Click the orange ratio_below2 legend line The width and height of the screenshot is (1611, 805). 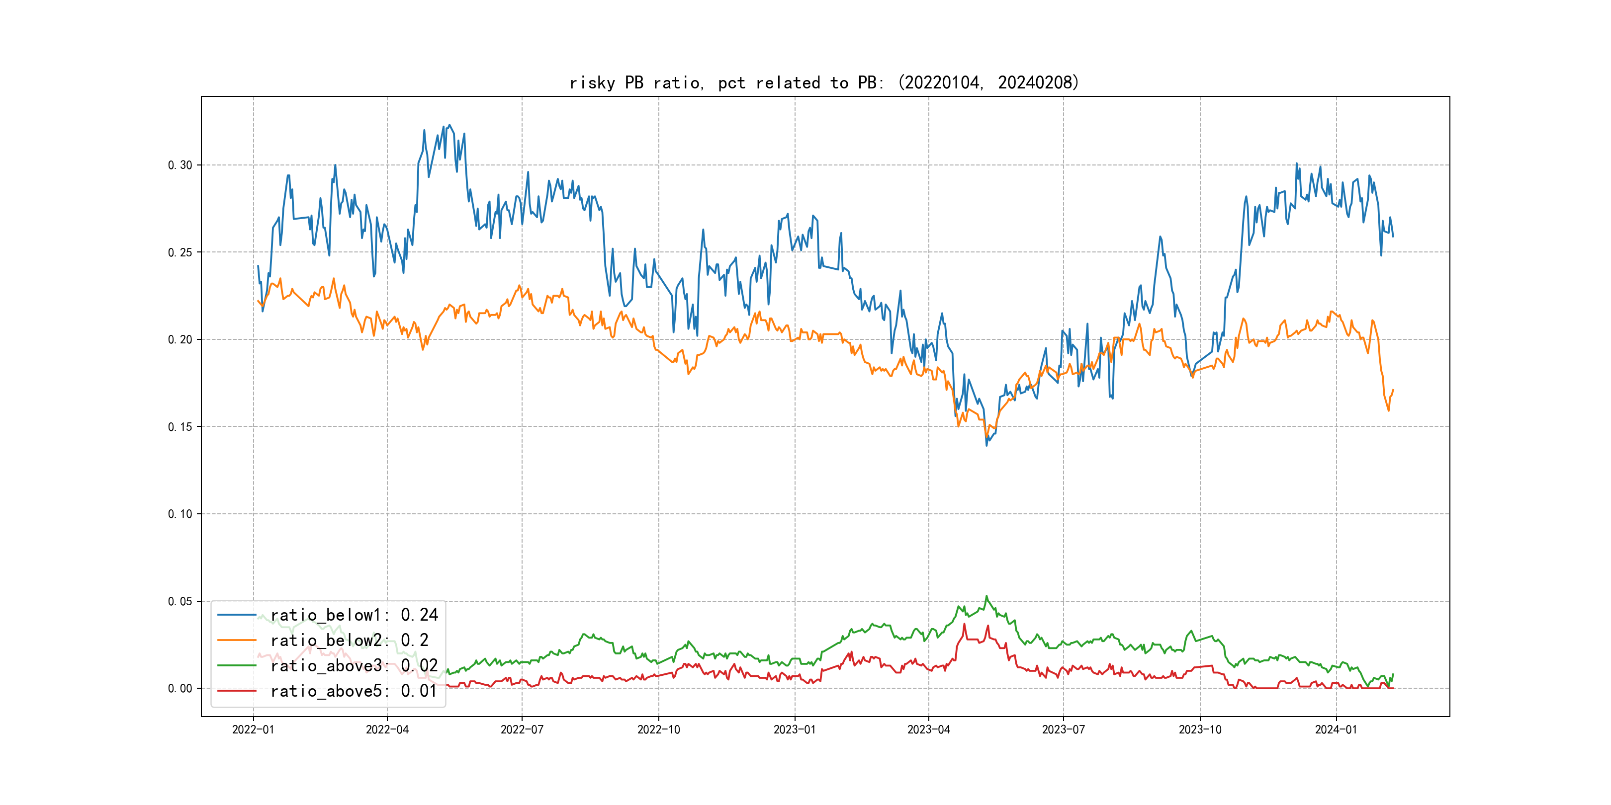pyautogui.click(x=236, y=640)
